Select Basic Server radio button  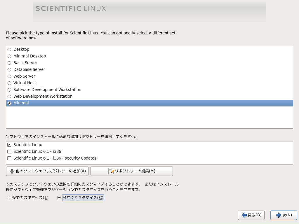(9, 63)
